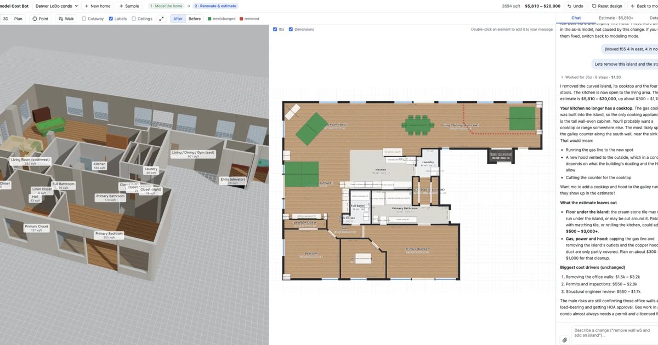
Task: Go to step 1 Model the home
Action: (x=166, y=6)
